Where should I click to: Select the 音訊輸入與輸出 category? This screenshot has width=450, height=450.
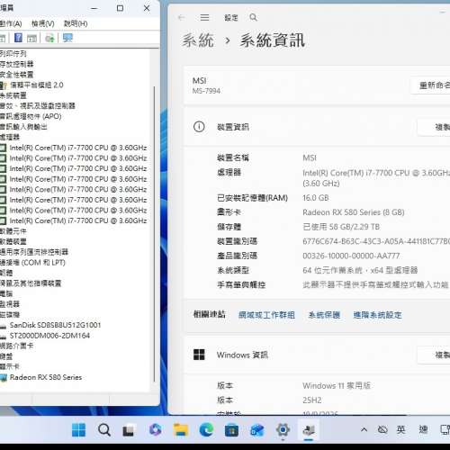pyautogui.click(x=23, y=127)
